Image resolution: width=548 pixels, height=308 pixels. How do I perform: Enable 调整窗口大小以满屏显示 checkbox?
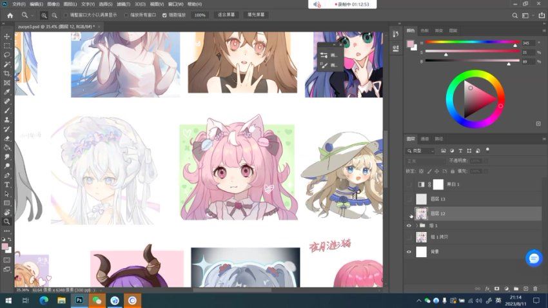point(66,15)
